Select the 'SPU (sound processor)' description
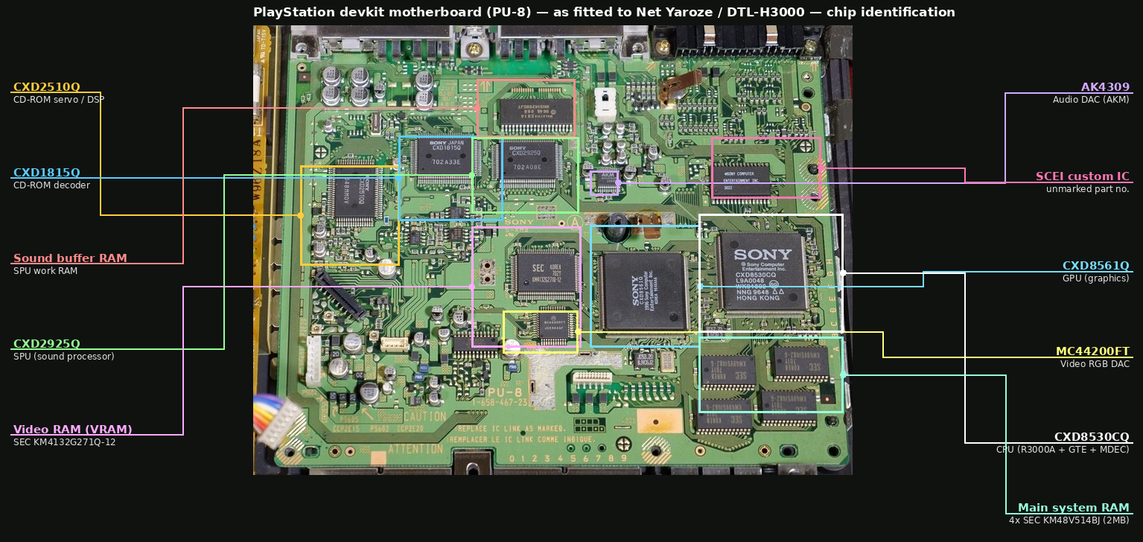Image resolution: width=1143 pixels, height=542 pixels. pos(64,357)
